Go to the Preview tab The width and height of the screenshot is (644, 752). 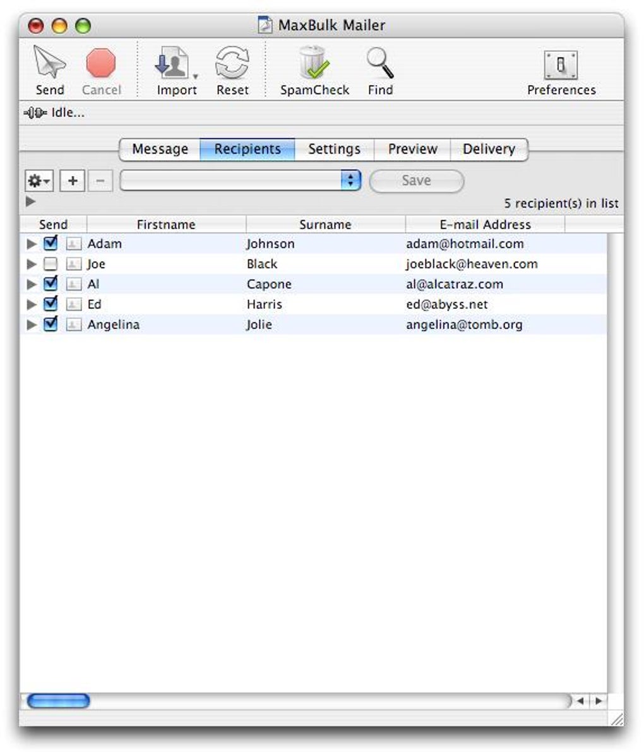tap(412, 149)
